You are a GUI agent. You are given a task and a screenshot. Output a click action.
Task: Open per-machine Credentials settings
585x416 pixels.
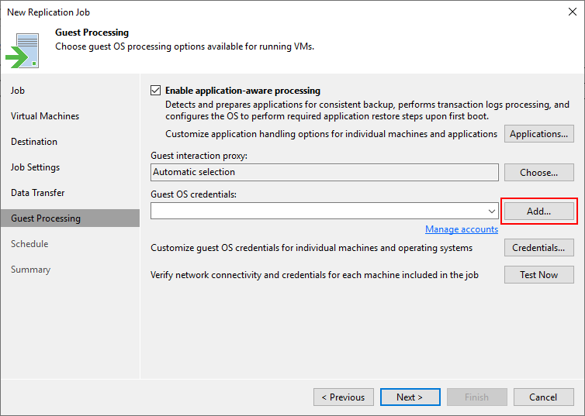coord(538,248)
